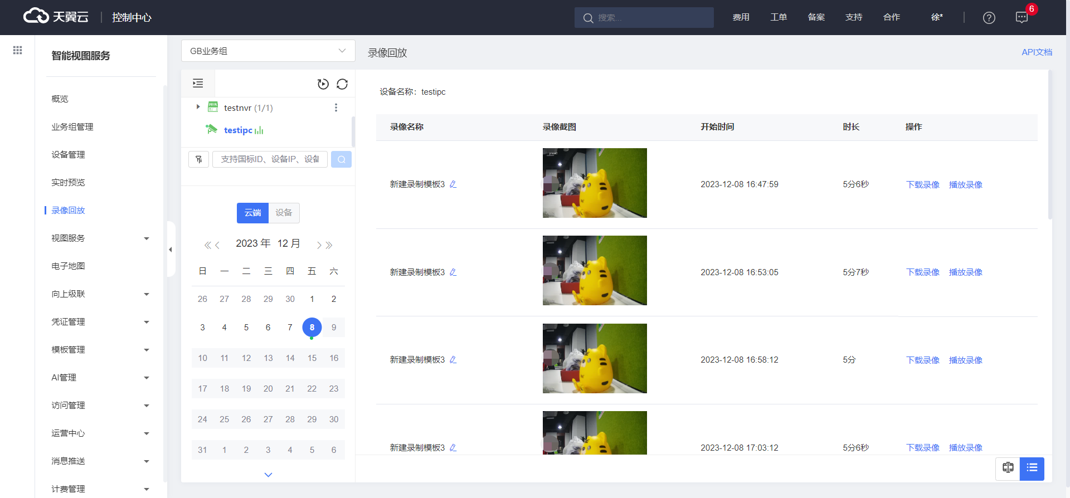Image resolution: width=1070 pixels, height=498 pixels.
Task: Edit name of recording starting 16:47:59
Action: pos(453,184)
